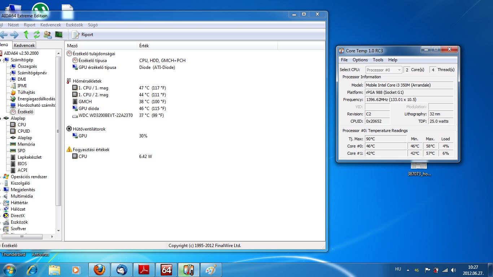
Task: Click the Core Temp thermometer taskbar icon
Action: [x=188, y=270]
